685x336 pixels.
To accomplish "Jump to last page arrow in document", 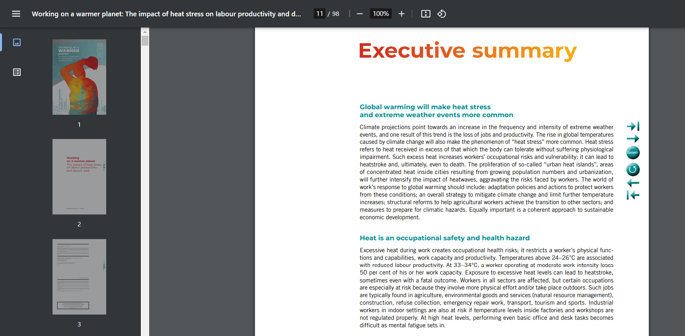I will 633,126.
